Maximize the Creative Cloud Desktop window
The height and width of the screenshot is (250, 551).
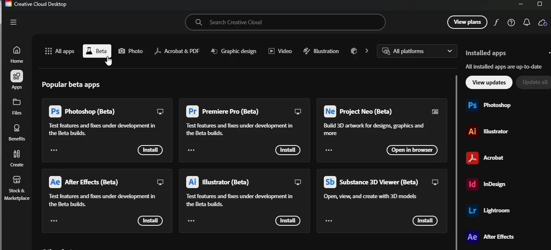(x=540, y=4)
